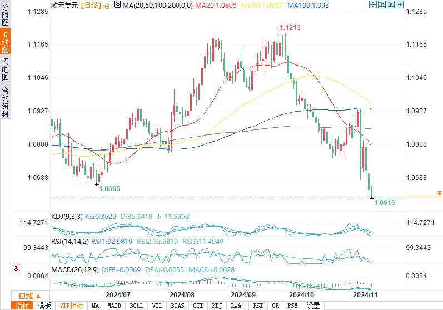Open the 合约资料 side tab

click(5, 101)
